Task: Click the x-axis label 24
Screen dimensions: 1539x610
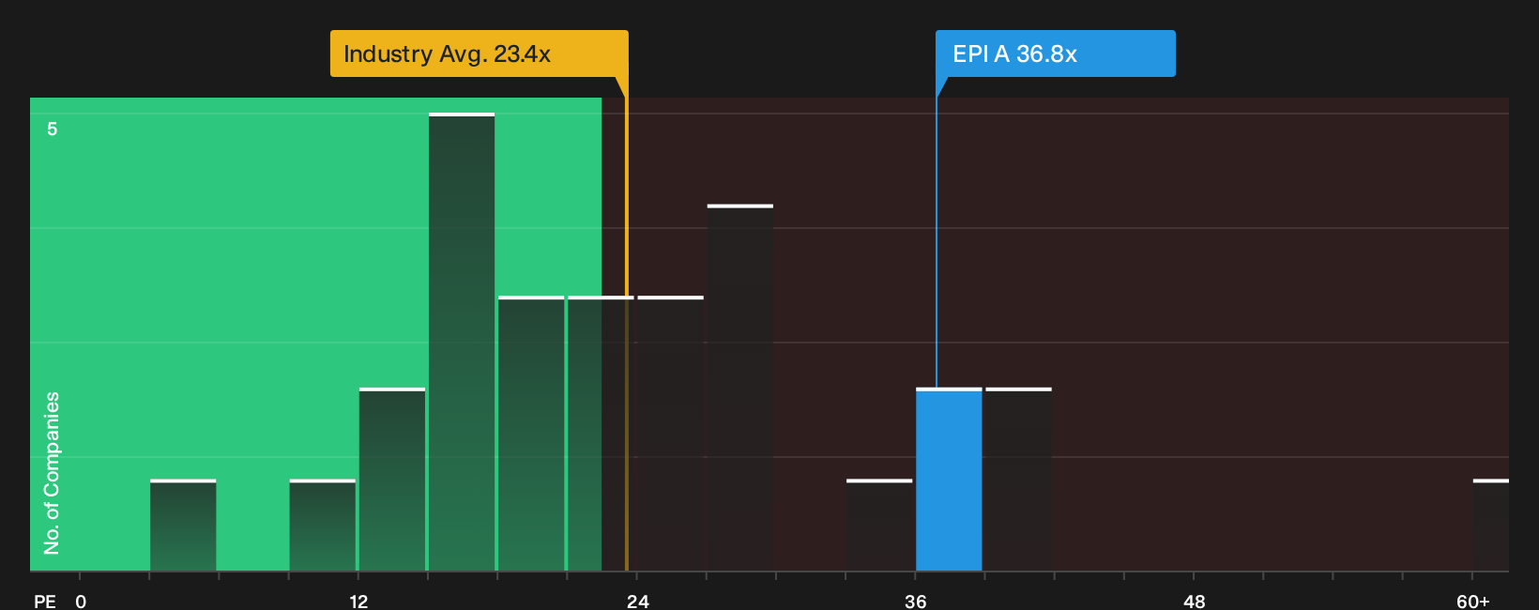Action: tap(638, 601)
